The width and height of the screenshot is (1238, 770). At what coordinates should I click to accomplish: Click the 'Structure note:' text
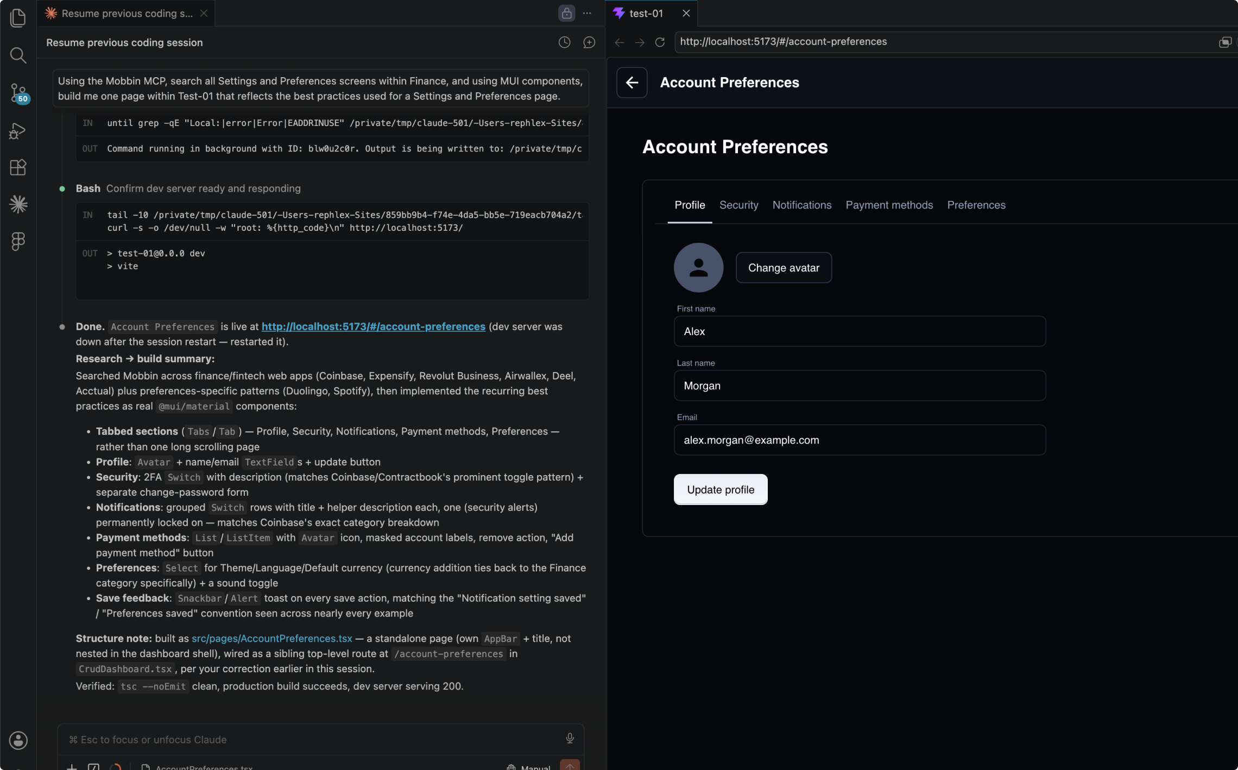click(113, 639)
